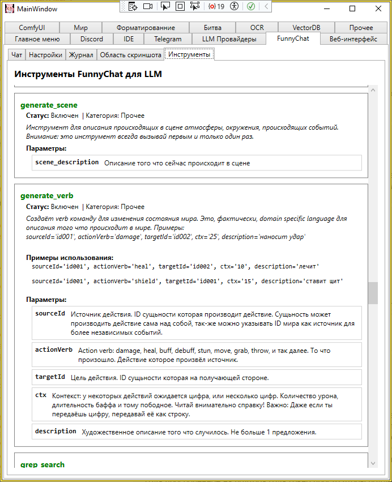Toggle display layout adorners icon
The height and width of the screenshot is (482, 392).
click(x=180, y=7)
